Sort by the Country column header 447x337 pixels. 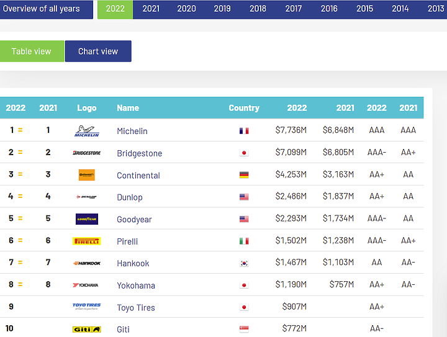[x=244, y=108]
